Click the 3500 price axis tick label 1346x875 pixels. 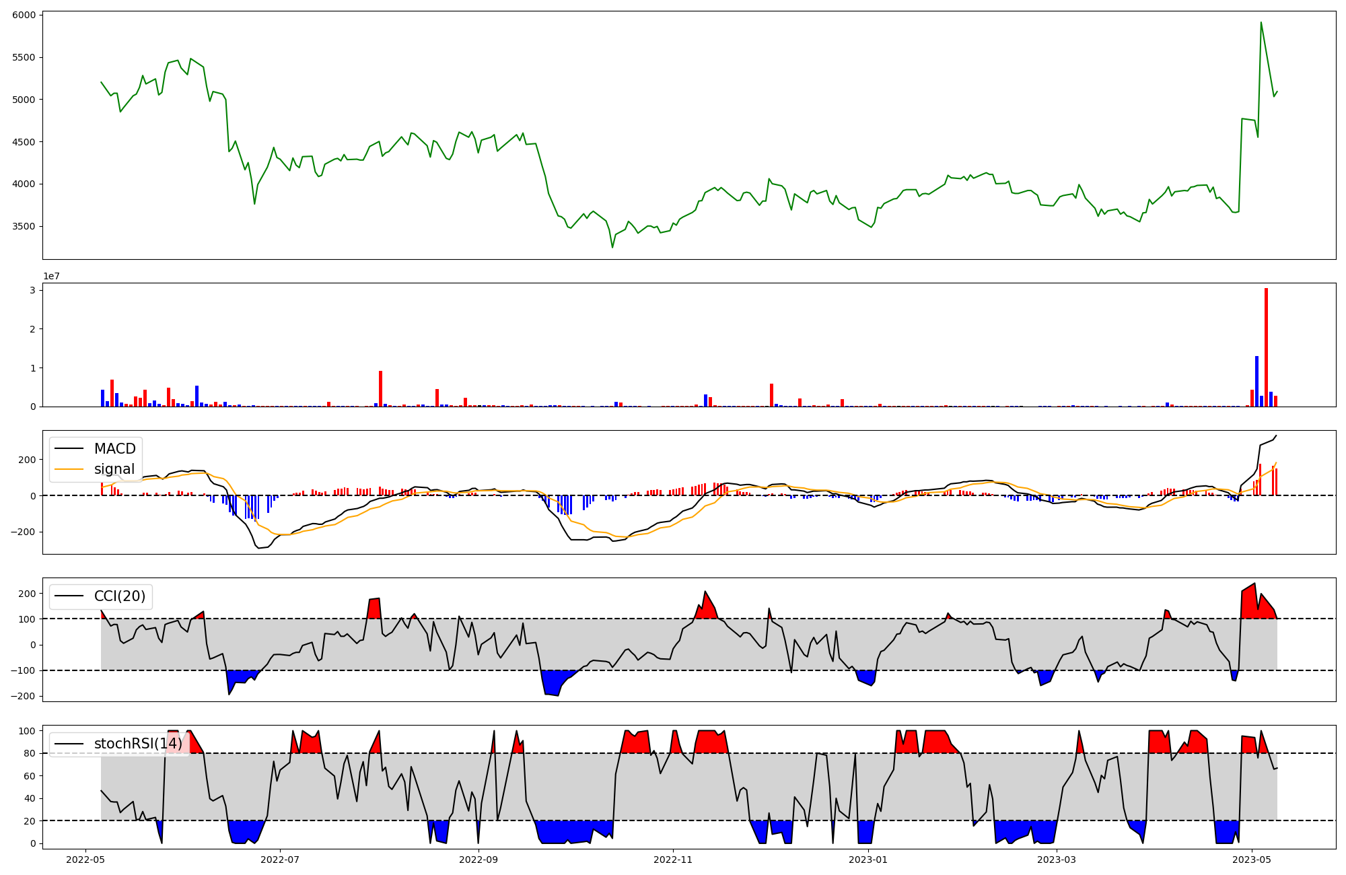pyautogui.click(x=24, y=226)
